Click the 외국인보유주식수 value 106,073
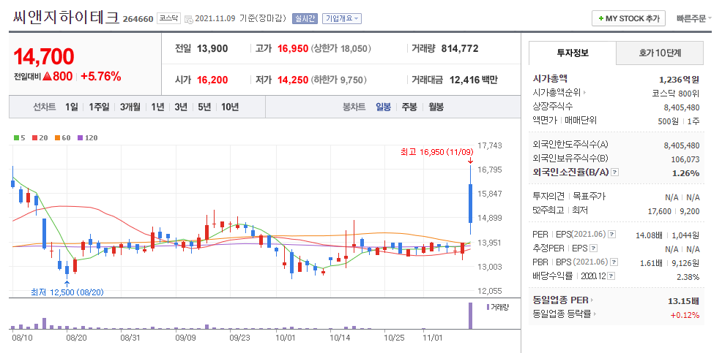The height and width of the screenshot is (353, 722). [685, 159]
